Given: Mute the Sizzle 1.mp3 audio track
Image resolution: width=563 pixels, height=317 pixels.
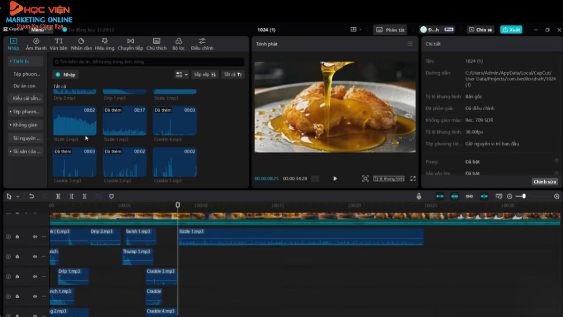Looking at the screenshot, I should click(x=34, y=237).
